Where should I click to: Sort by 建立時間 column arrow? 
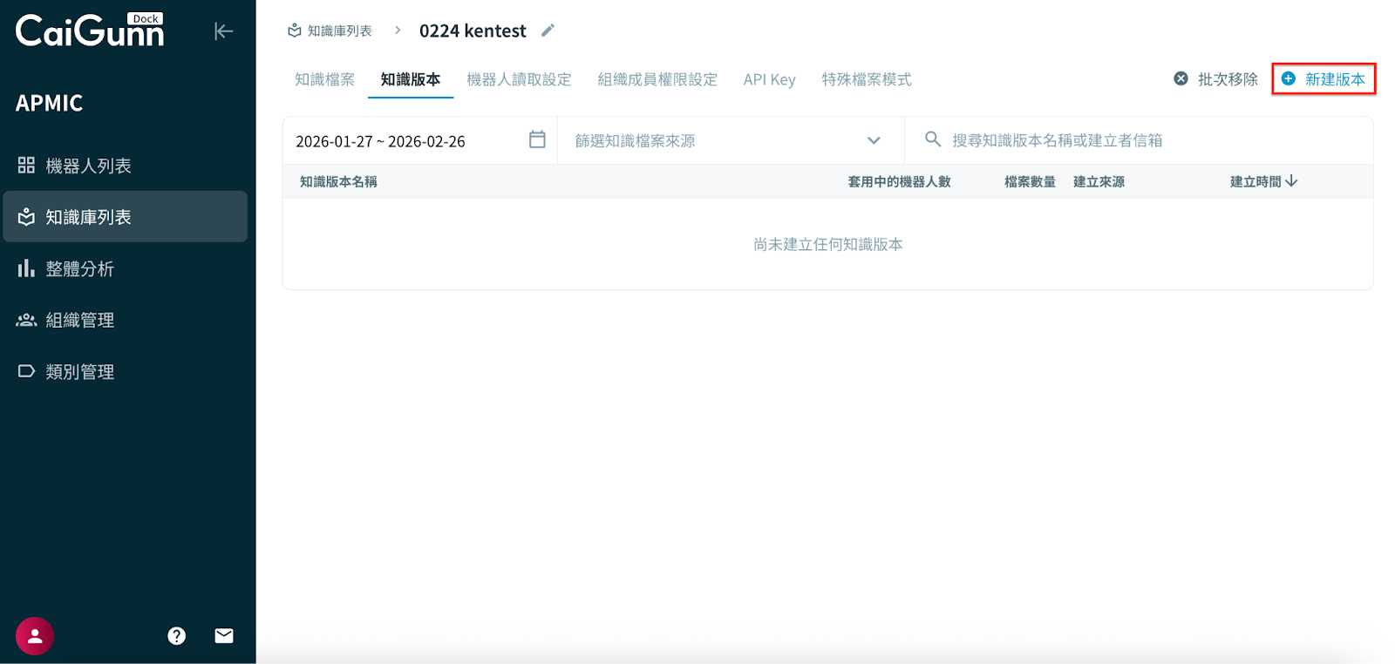point(1291,181)
